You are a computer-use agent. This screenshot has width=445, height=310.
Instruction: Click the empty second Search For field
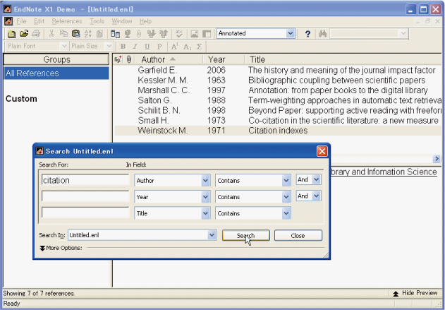(85, 196)
